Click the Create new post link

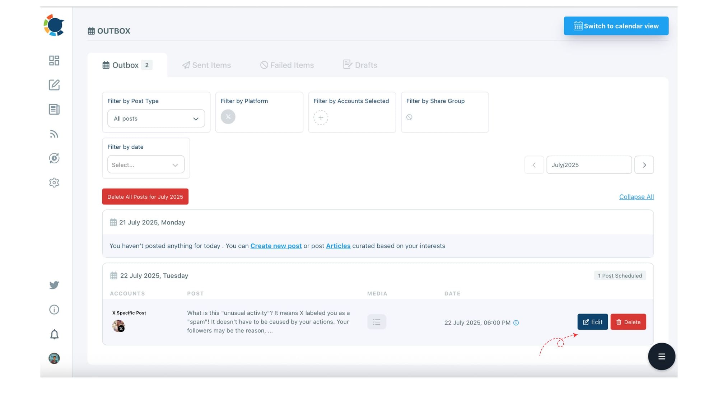coord(276,246)
